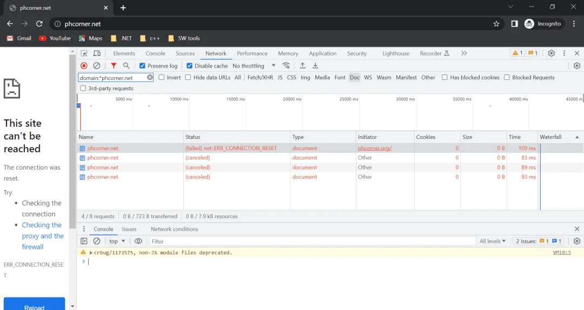Open the All levels dropdown
584x310 pixels.
(493, 241)
